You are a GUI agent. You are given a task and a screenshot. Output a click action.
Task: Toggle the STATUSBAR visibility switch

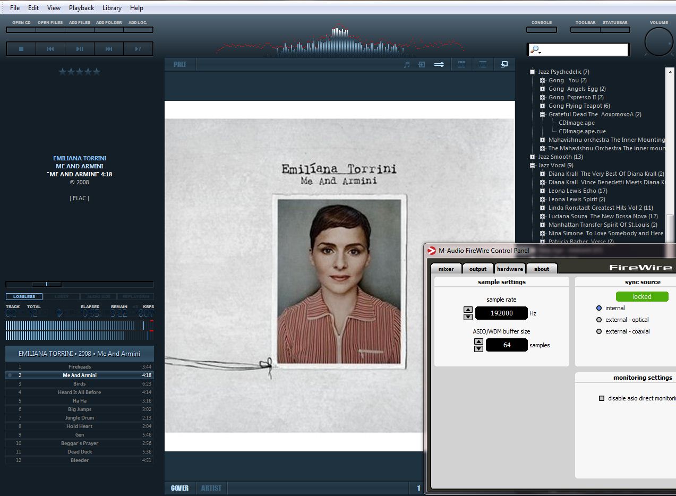pyautogui.click(x=615, y=30)
